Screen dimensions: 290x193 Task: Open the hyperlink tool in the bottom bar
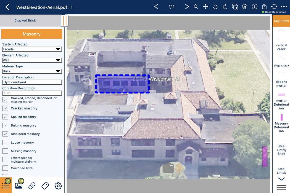[x=32, y=186]
